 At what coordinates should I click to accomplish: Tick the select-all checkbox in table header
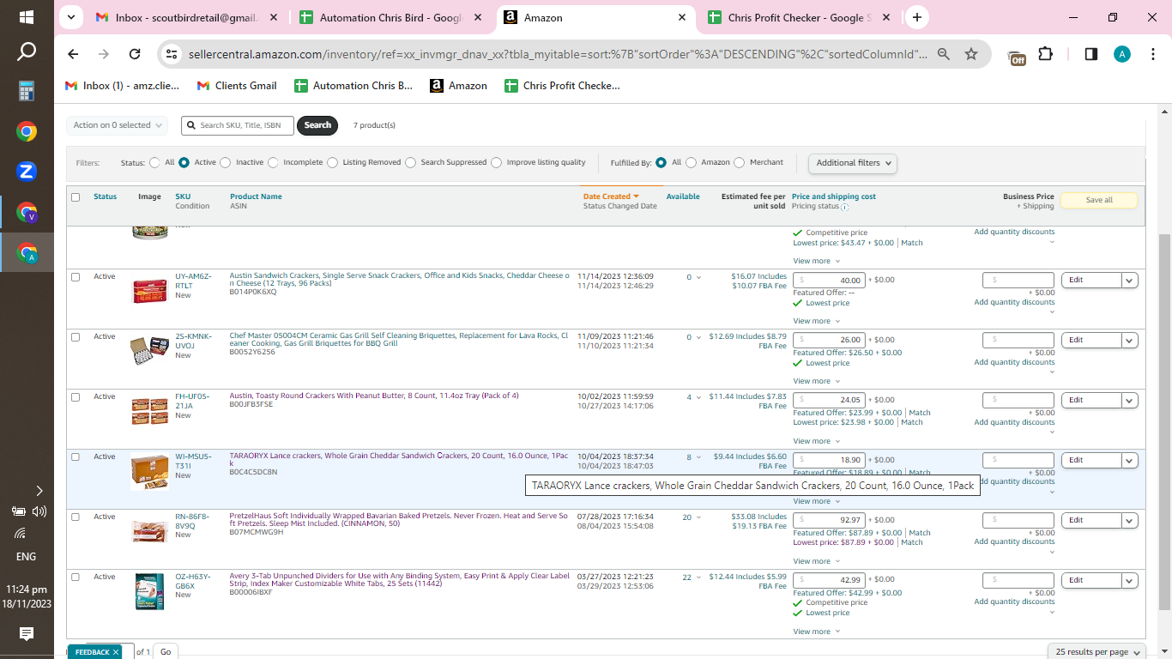(x=76, y=197)
